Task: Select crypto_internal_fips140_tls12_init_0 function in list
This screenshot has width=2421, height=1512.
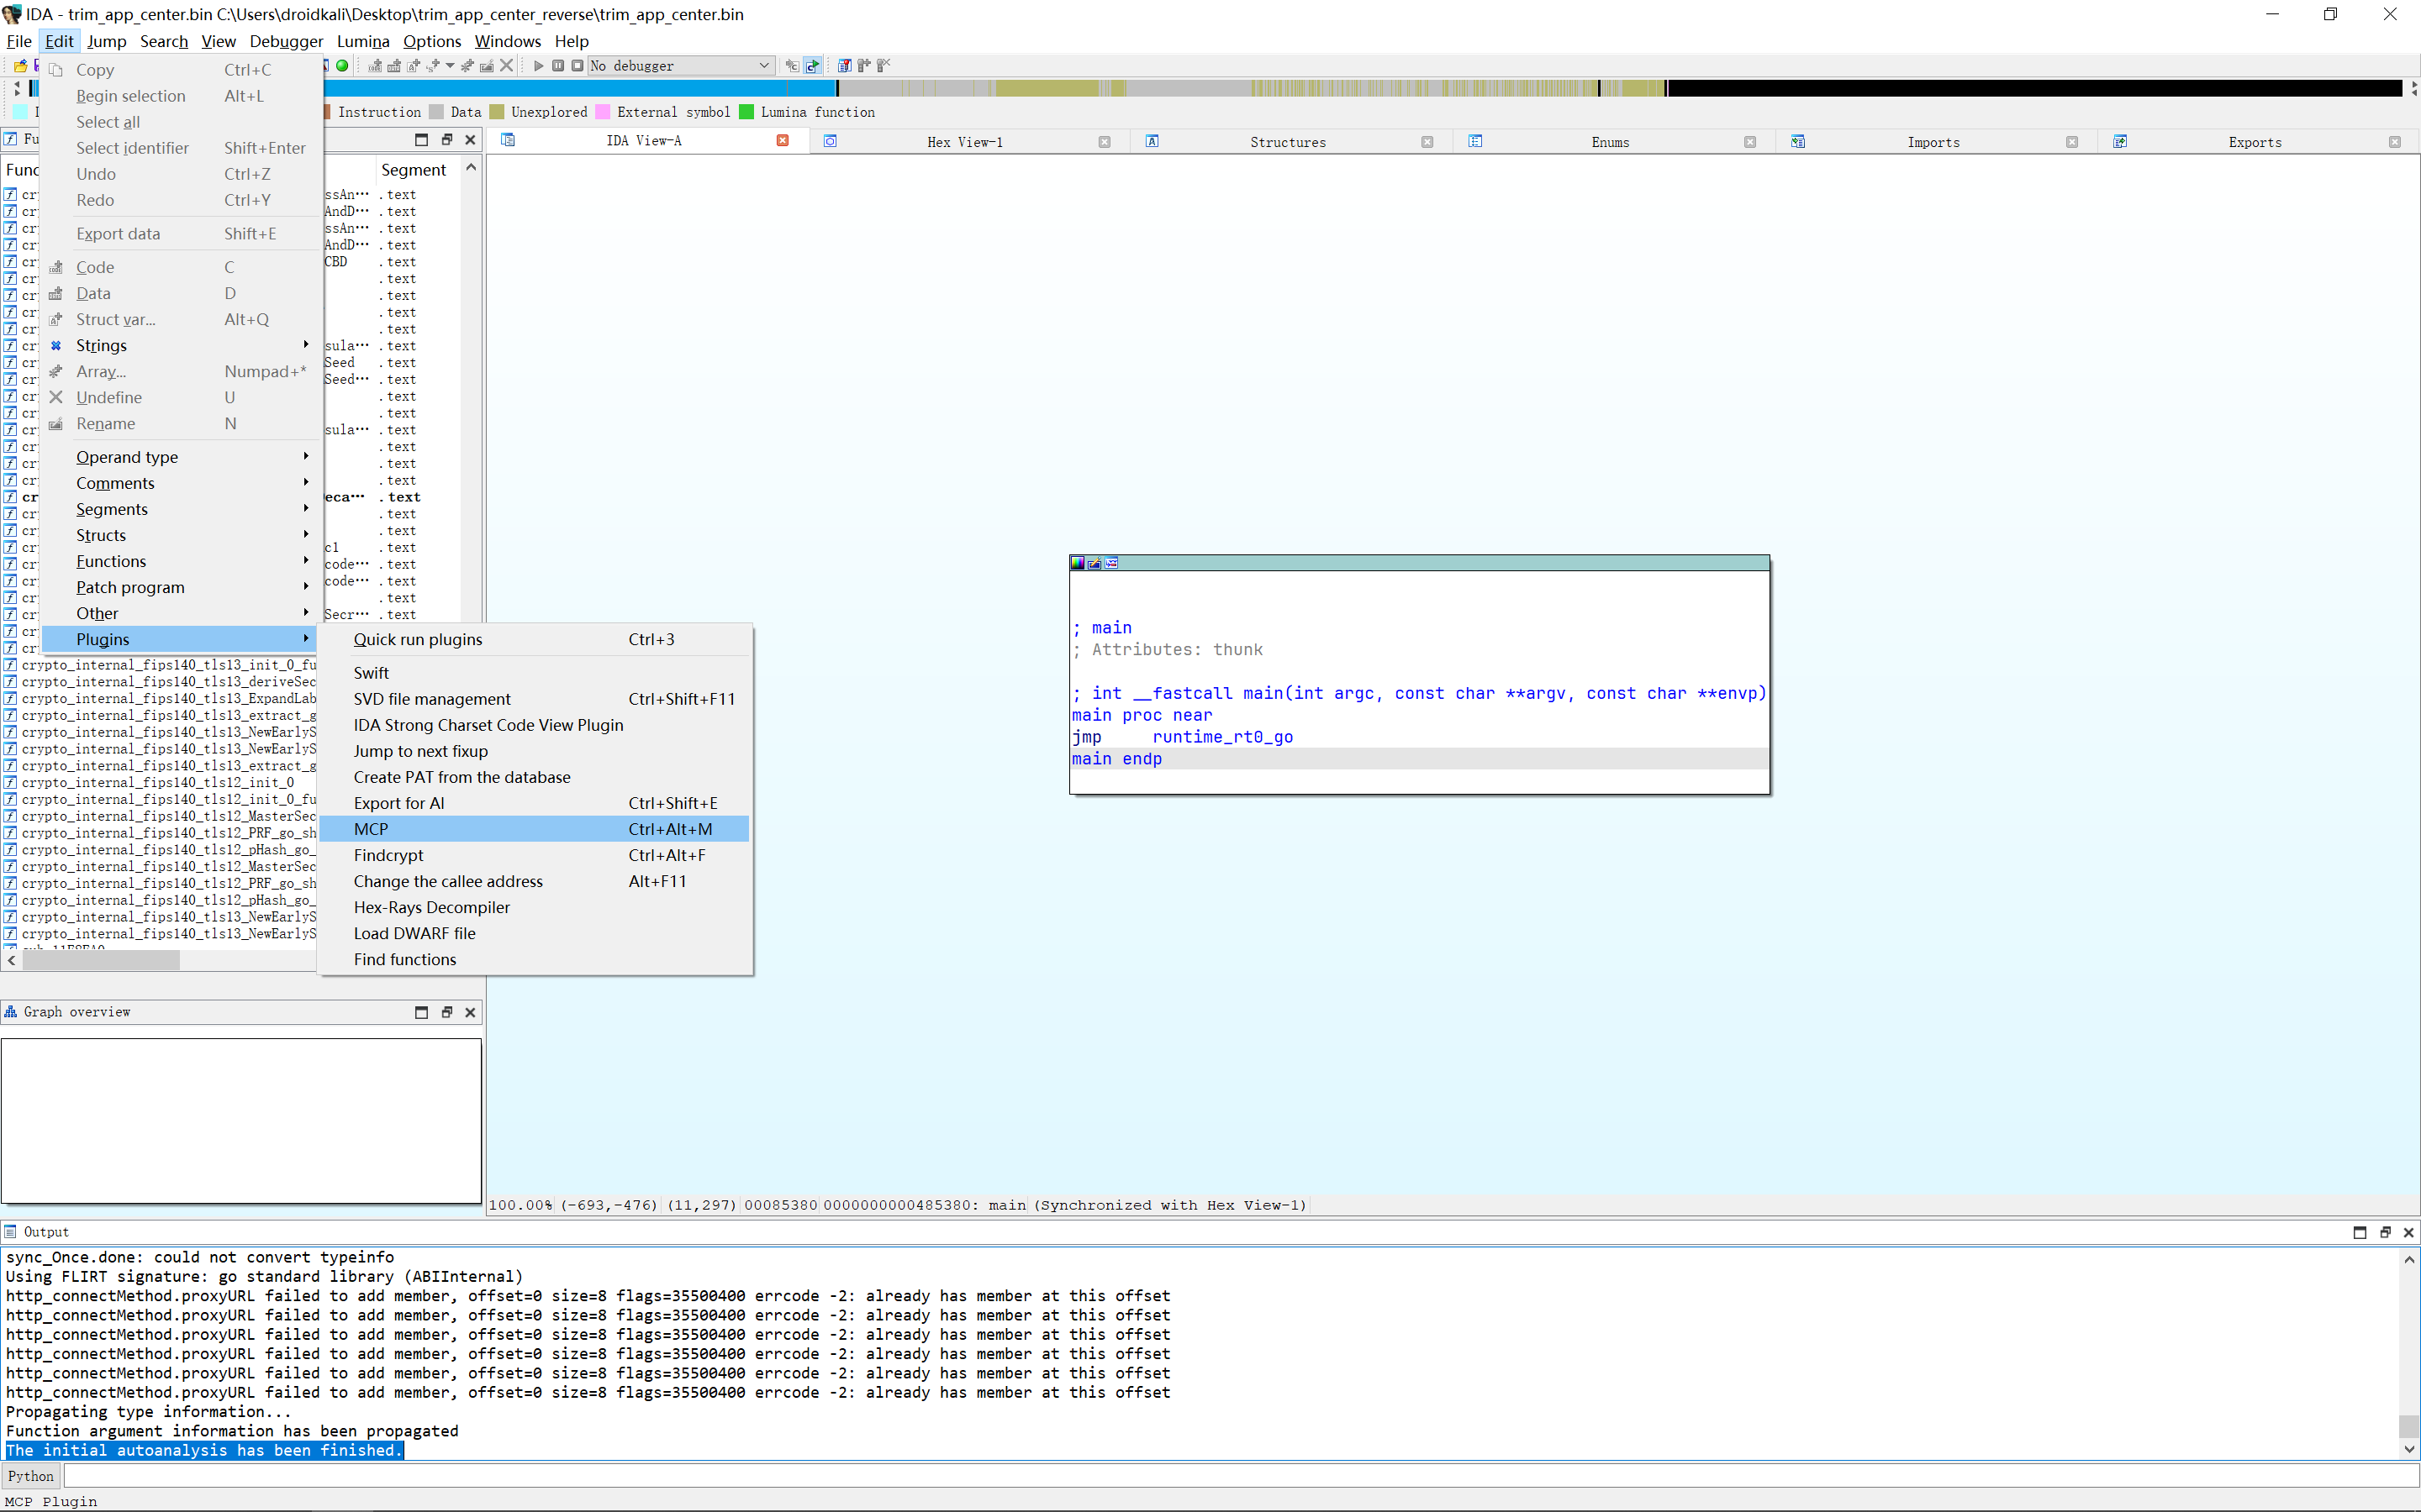Action: [x=158, y=783]
